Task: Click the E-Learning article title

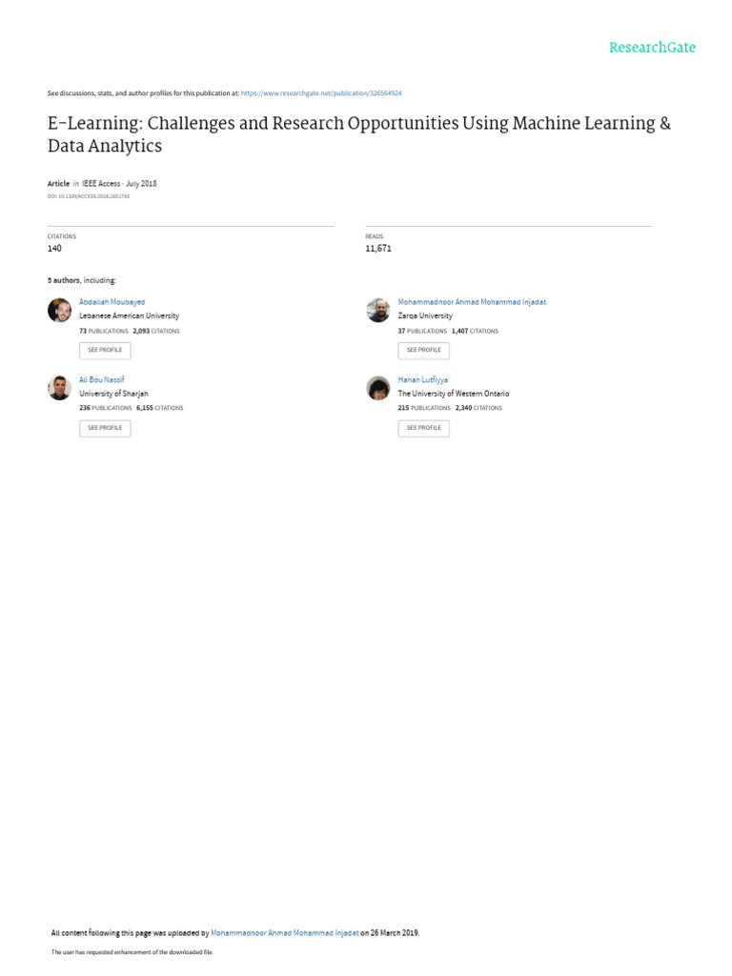Action: pos(358,134)
